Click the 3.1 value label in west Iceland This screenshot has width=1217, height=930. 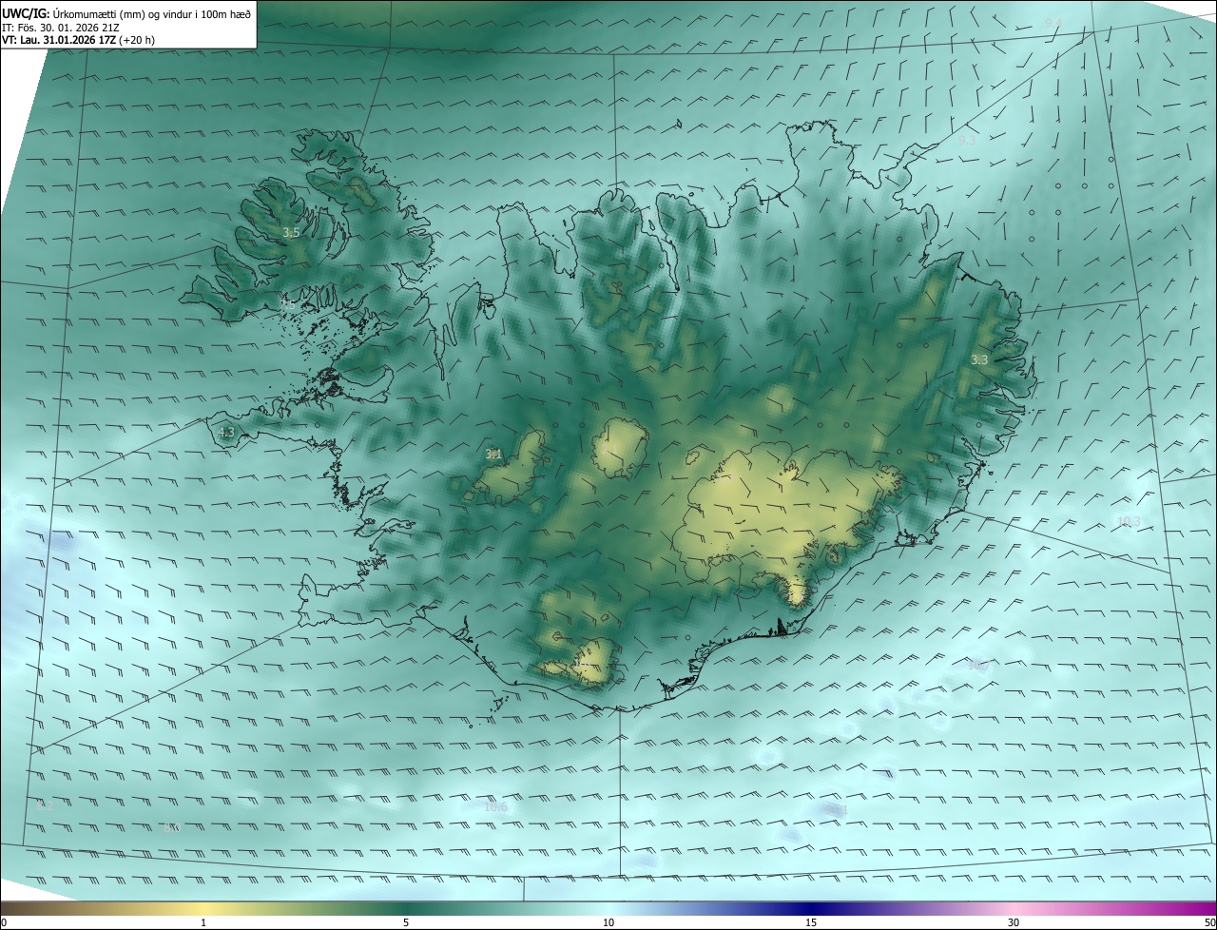click(x=493, y=455)
